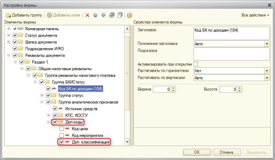Image resolution: width=275 pixels, height=160 pixels.
Task: Click the Применить button
Action: point(256,152)
